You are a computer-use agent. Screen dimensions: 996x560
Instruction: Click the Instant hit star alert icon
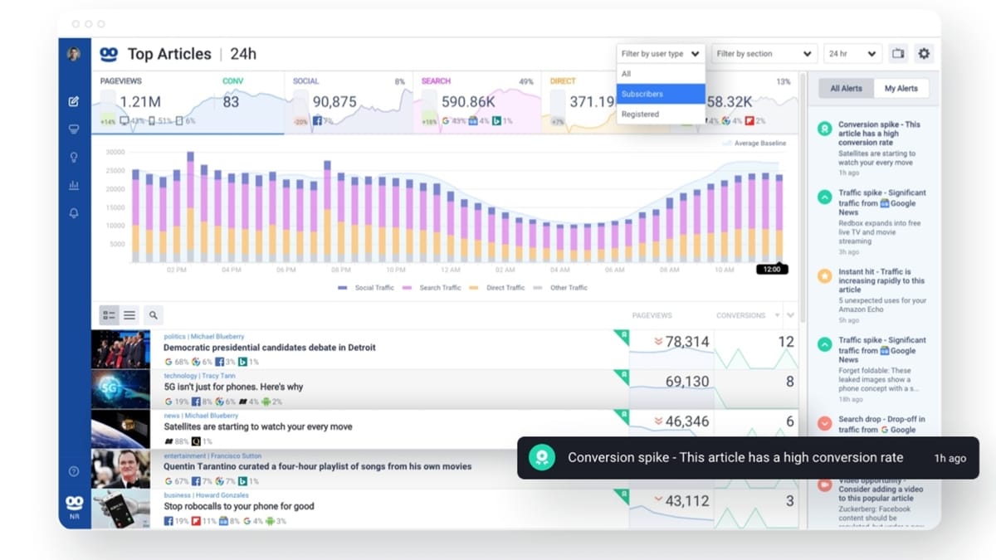(824, 276)
